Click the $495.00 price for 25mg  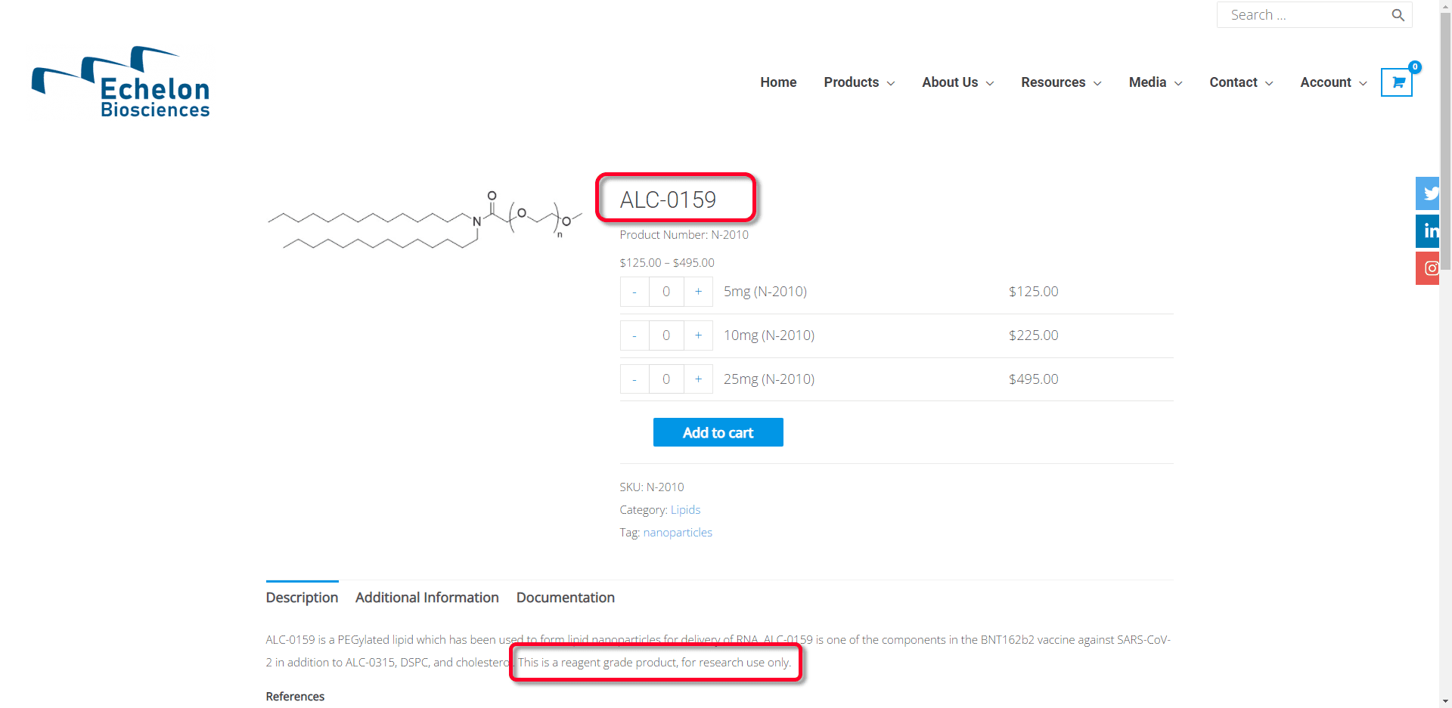click(1033, 379)
